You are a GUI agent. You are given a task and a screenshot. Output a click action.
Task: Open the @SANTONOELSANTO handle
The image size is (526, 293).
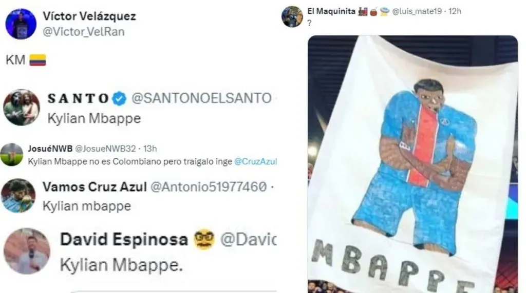[201, 98]
